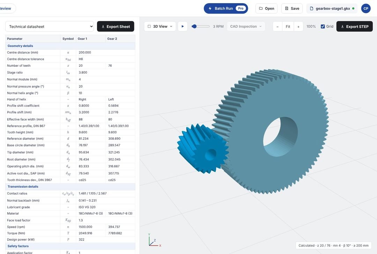This screenshot has height=254, width=377.
Task: Open the 3D View mode dropdown
Action: [x=160, y=27]
